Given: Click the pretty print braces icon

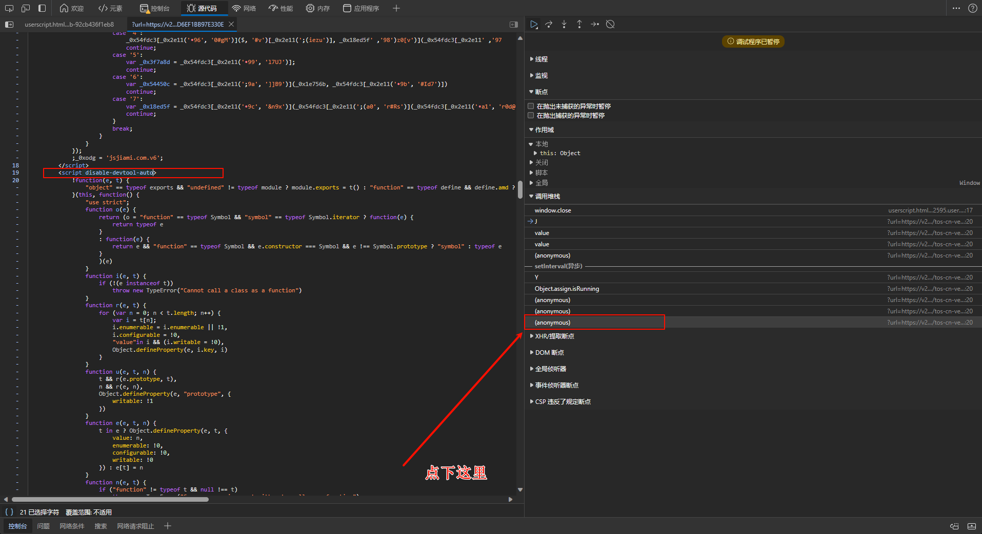Looking at the screenshot, I should (x=9, y=512).
